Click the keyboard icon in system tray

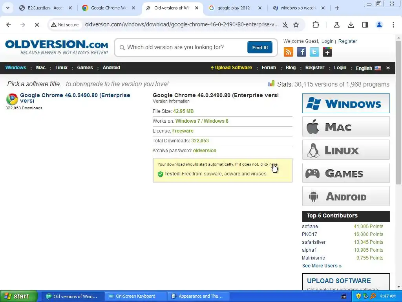click(x=344, y=296)
